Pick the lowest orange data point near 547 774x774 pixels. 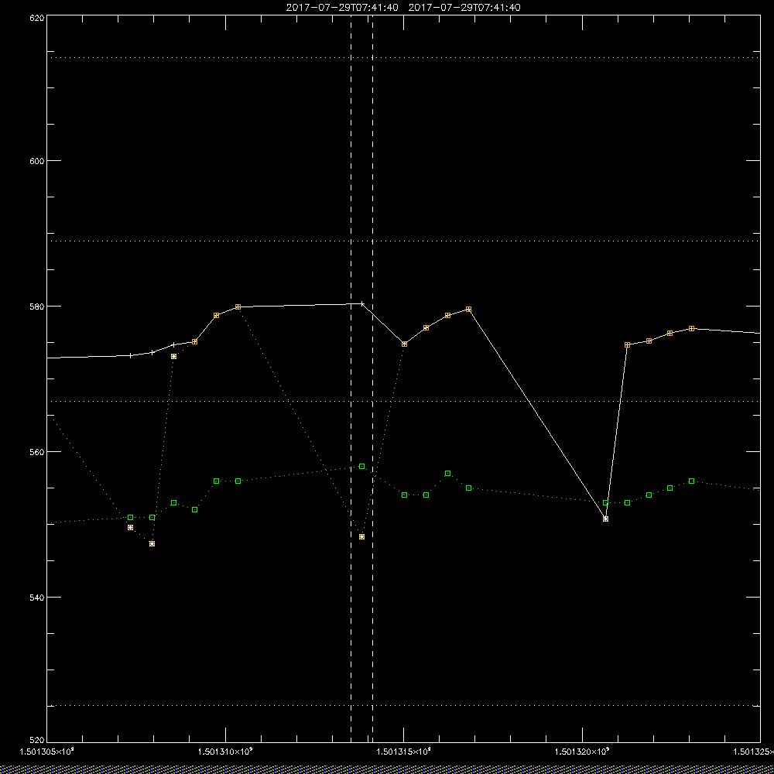pyautogui.click(x=152, y=543)
